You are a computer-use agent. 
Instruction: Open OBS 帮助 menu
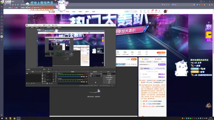59,27
